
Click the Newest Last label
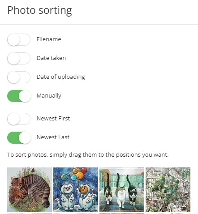(x=53, y=137)
